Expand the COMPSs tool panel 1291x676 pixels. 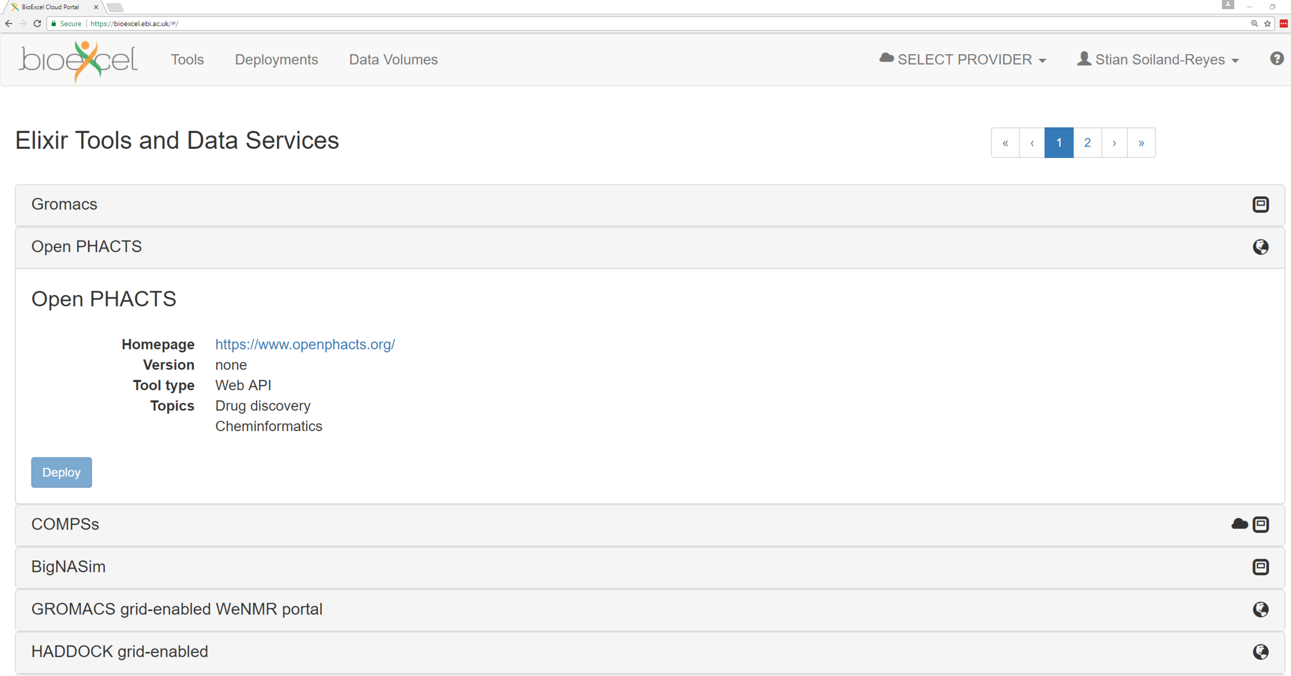click(x=65, y=524)
